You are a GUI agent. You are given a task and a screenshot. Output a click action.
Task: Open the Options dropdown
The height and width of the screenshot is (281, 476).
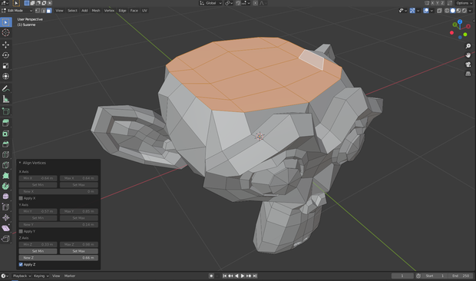click(464, 3)
